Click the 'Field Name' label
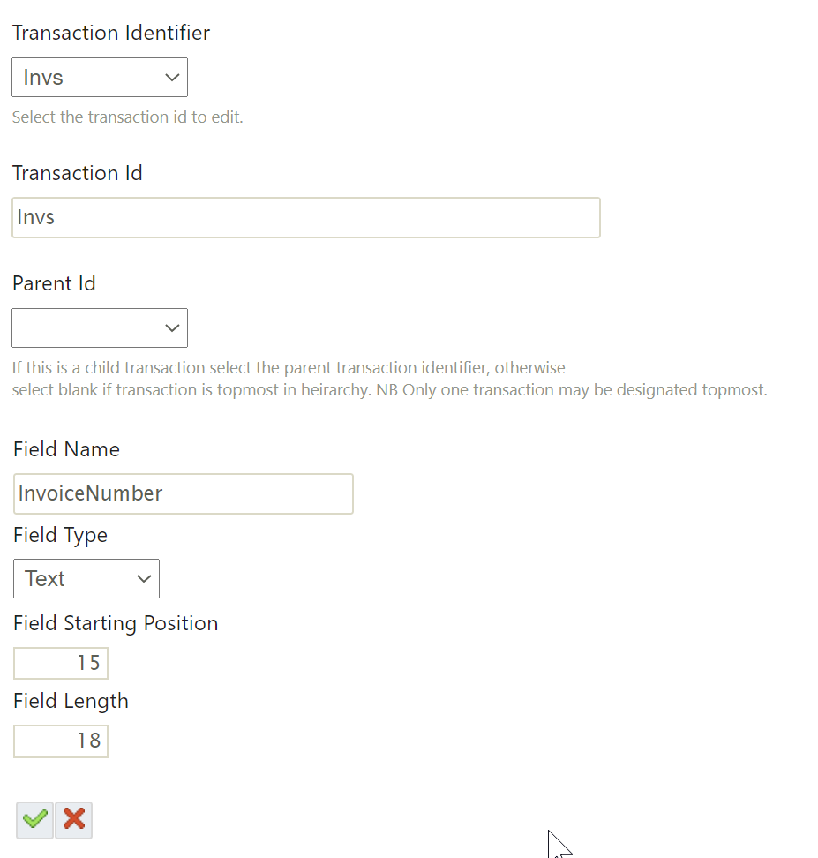The image size is (818, 858). (x=66, y=449)
